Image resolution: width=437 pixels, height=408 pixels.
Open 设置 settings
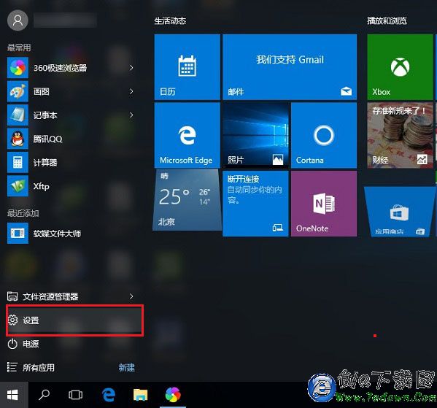(74, 320)
